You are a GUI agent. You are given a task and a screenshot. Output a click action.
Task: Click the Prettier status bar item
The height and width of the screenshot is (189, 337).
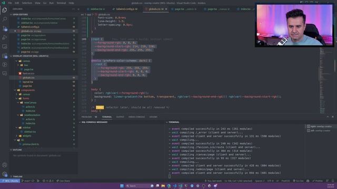(318, 181)
